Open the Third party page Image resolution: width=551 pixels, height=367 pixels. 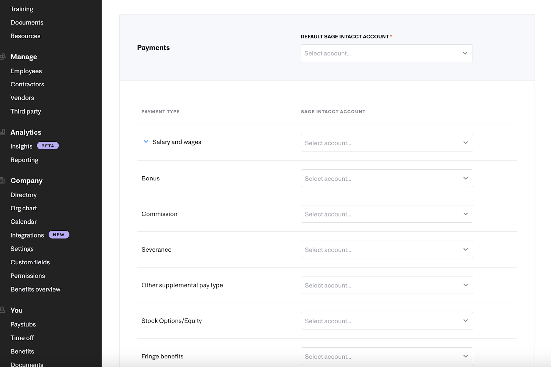[25, 111]
